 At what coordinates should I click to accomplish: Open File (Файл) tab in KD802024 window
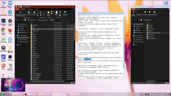click(x=17, y=9)
